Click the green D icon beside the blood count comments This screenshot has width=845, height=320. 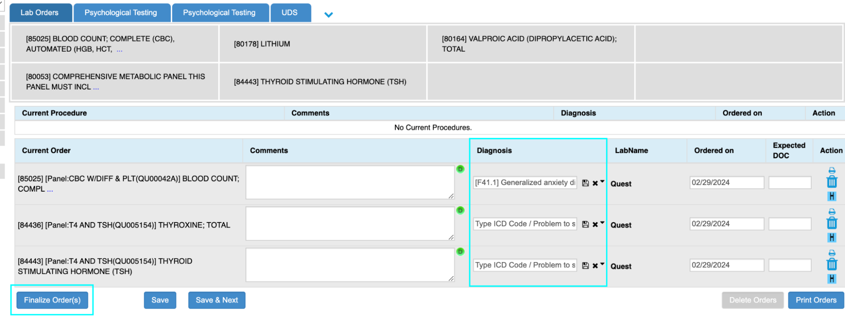(460, 169)
